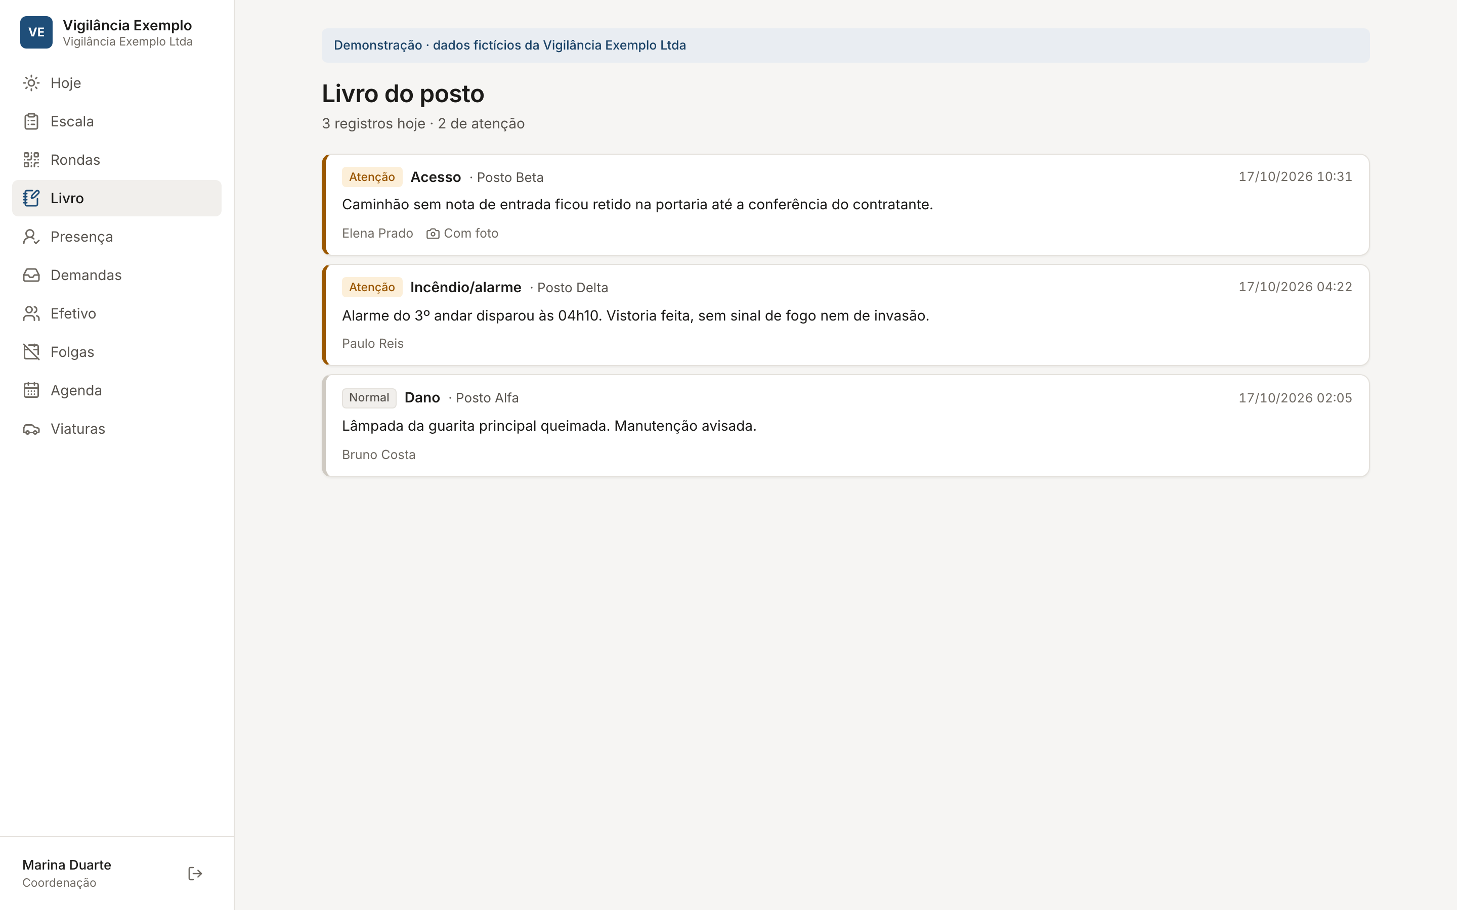Go to the Escala section
The image size is (1457, 910).
117,121
